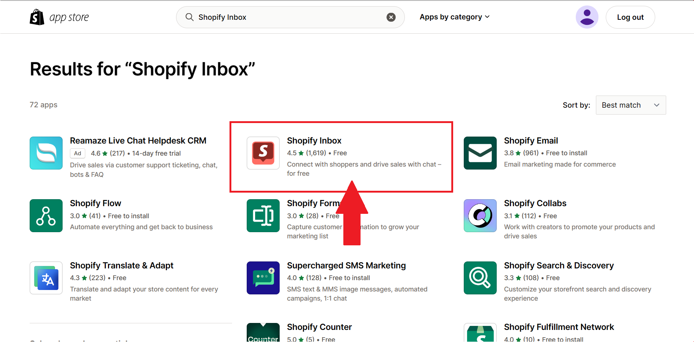The image size is (694, 342).
Task: Open the Reamaze Live Chat Helpdesk CRM title
Action: coord(138,141)
